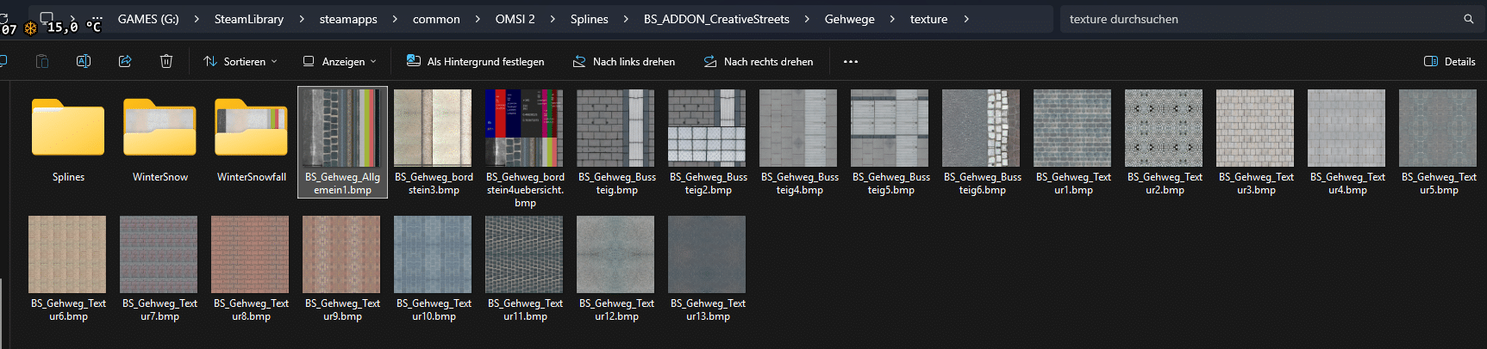This screenshot has height=349, width=1487.
Task: Open the Anzeigen view dropdown
Action: pyautogui.click(x=340, y=62)
